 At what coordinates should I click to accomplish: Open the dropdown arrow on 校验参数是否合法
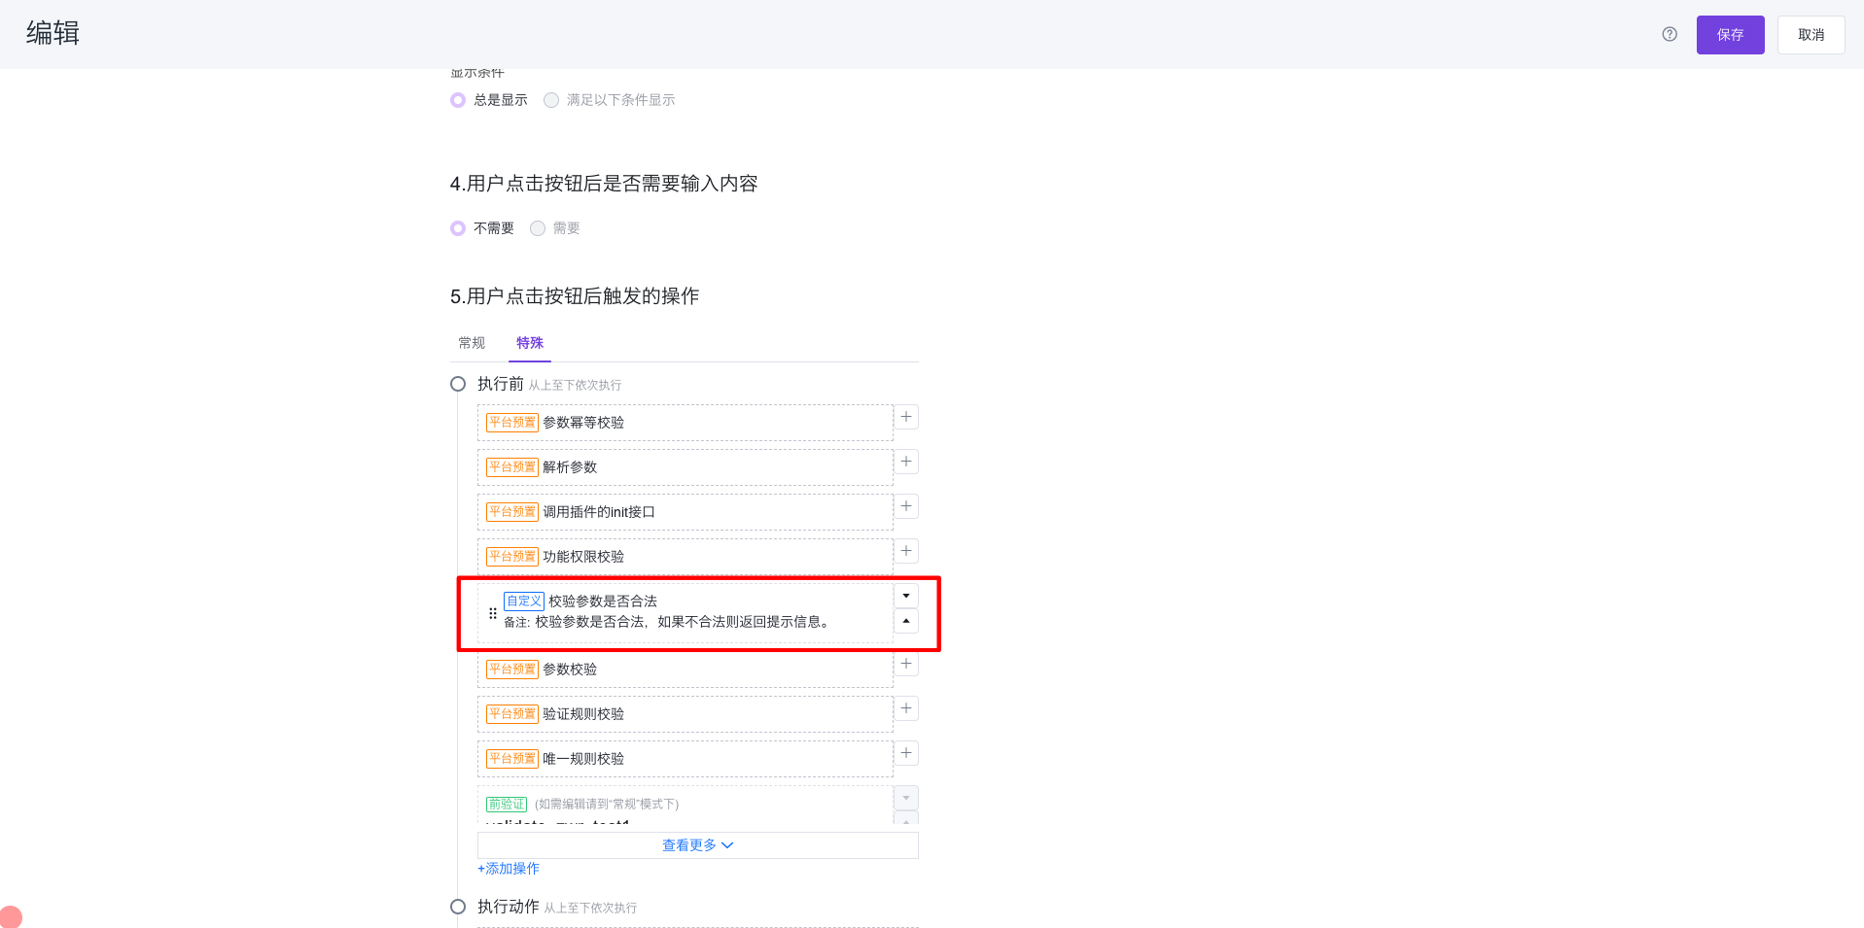tap(905, 595)
